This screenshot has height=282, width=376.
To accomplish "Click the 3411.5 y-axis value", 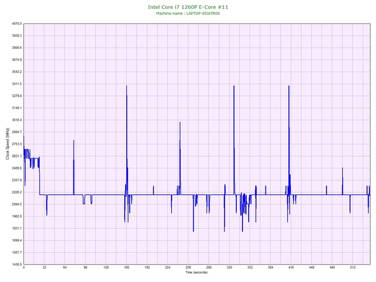I will [17, 84].
